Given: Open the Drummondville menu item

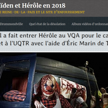Looking at the screenshot, I should [x=11, y=24].
